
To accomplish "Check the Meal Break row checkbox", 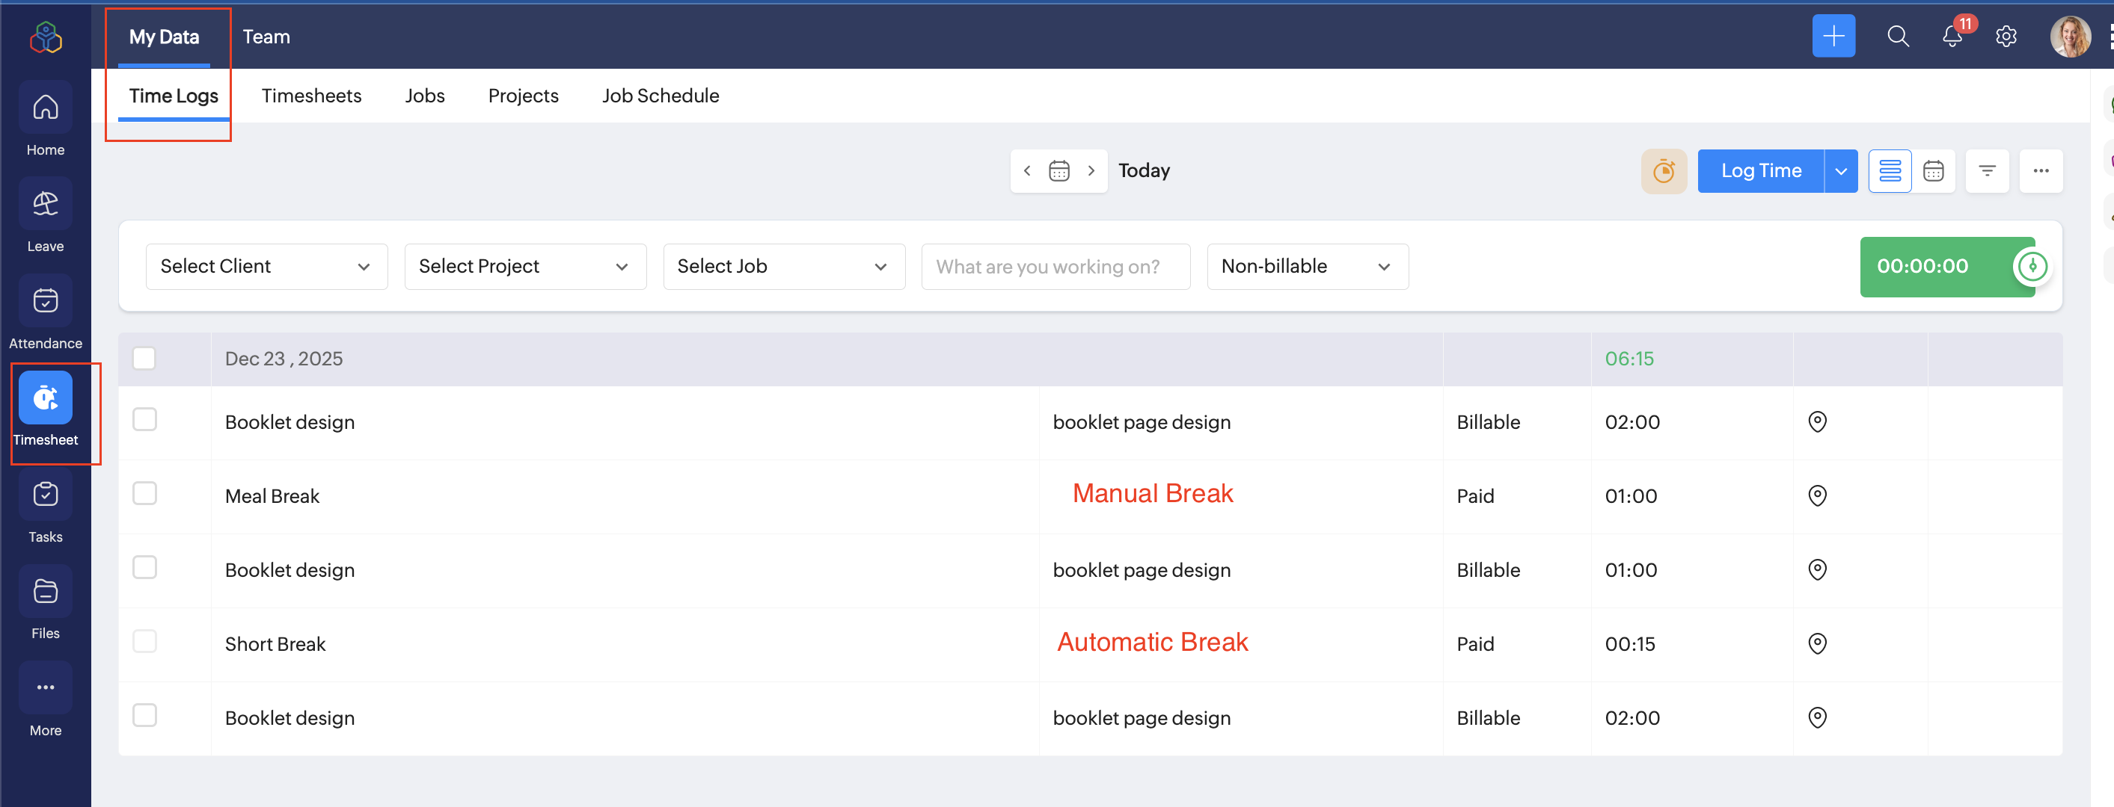I will tap(144, 494).
